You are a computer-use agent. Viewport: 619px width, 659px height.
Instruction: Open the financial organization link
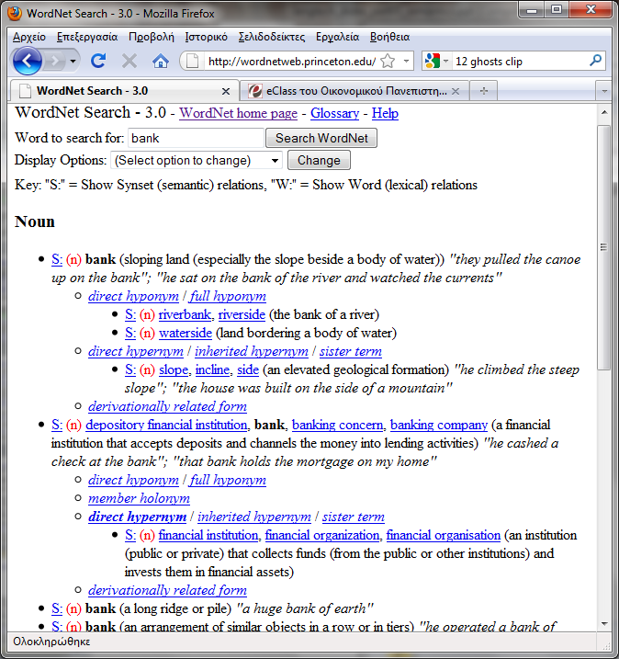coord(321,535)
